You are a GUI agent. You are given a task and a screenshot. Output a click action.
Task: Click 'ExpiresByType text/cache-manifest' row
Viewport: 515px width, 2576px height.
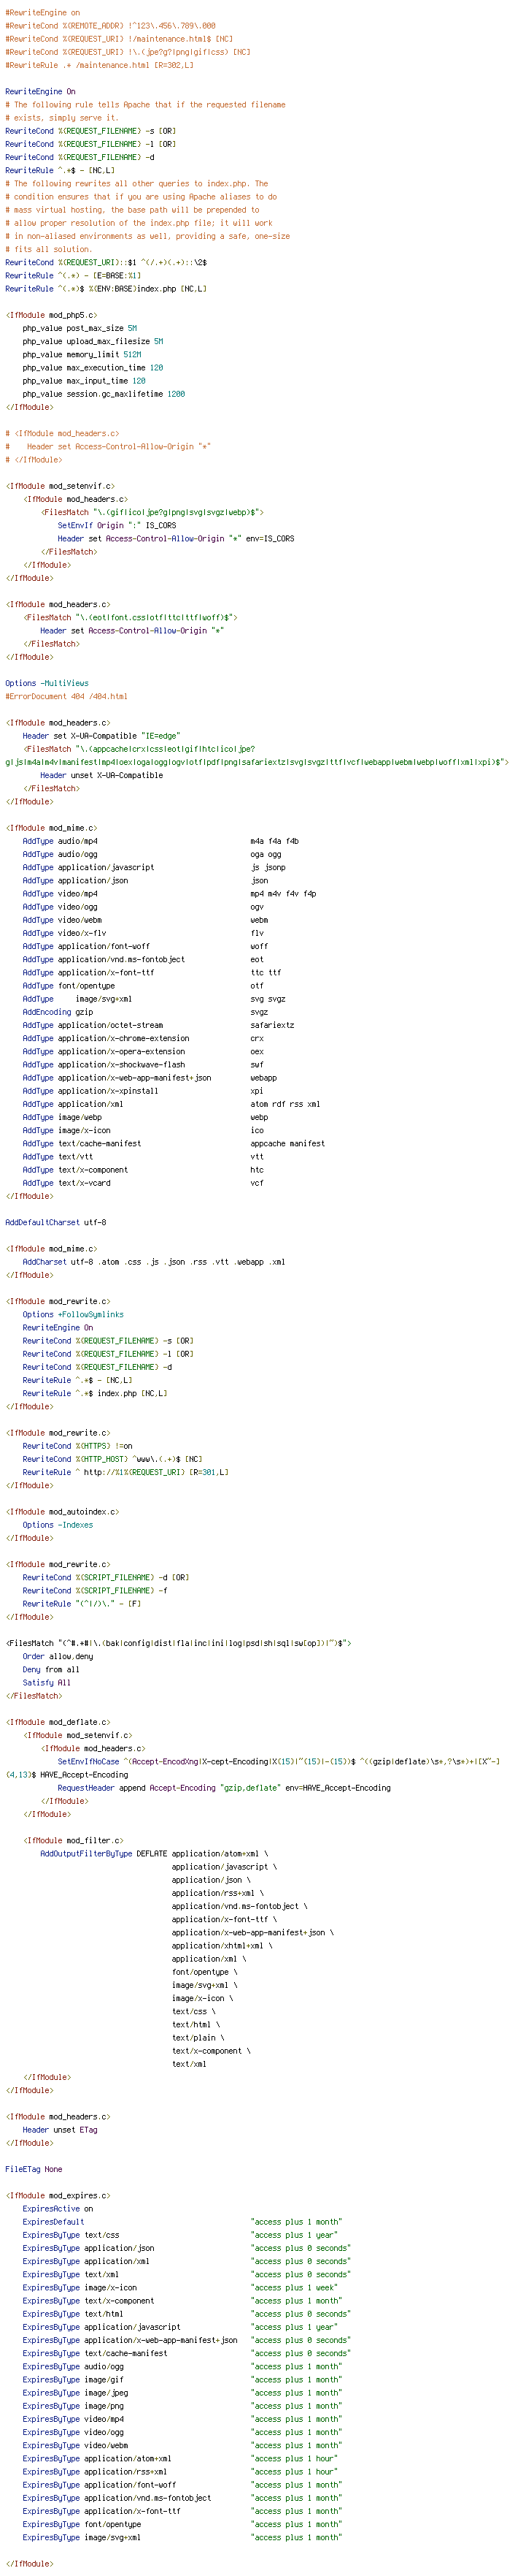click(187, 2353)
